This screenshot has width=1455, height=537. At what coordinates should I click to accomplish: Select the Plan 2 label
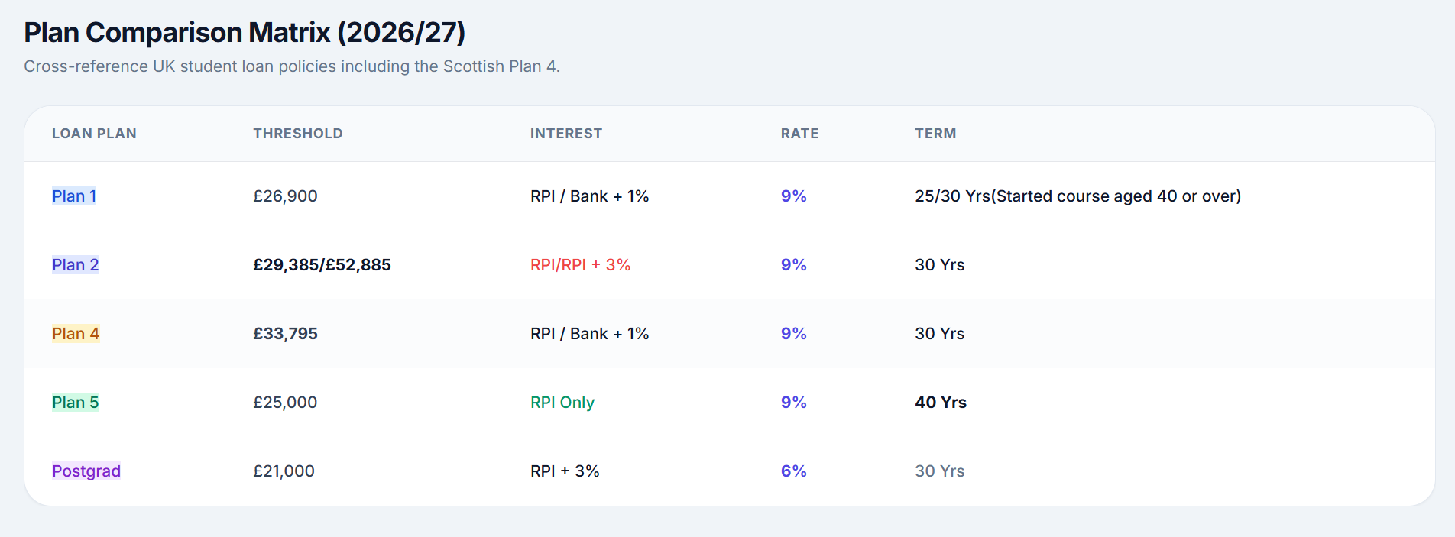pos(75,265)
